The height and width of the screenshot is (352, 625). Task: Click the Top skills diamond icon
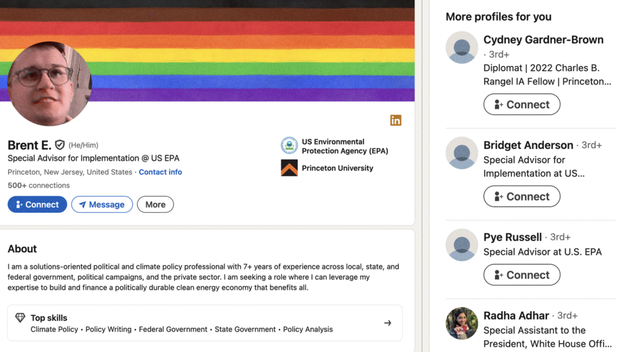(x=20, y=318)
